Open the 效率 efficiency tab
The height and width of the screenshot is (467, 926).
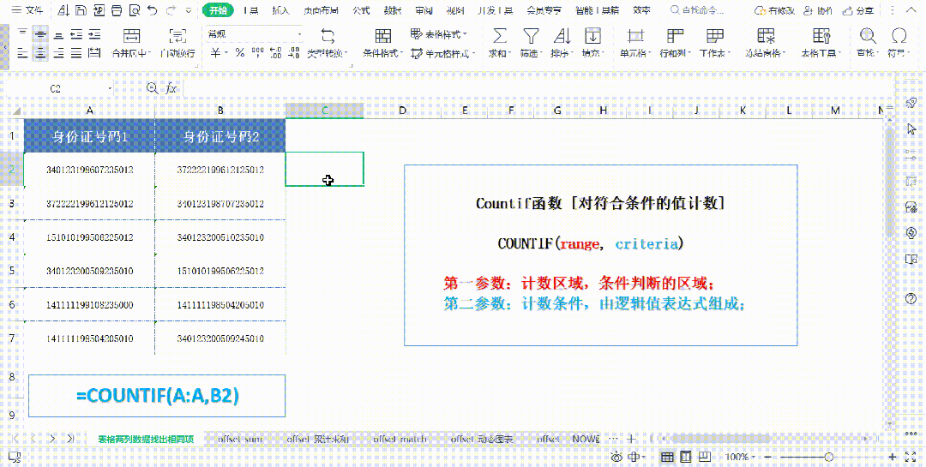(641, 10)
